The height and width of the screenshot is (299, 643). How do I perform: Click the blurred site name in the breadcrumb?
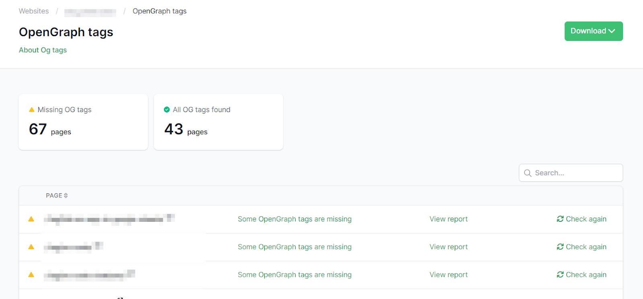[90, 12]
